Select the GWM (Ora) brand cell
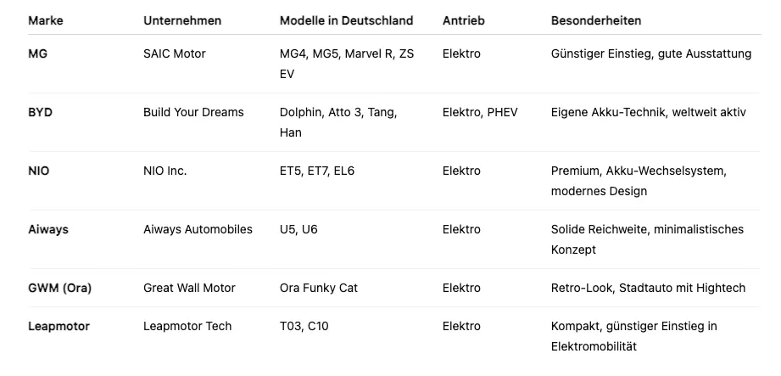The width and height of the screenshot is (781, 376). [59, 288]
